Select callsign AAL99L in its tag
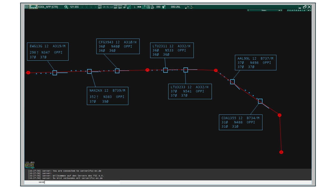 244,59
